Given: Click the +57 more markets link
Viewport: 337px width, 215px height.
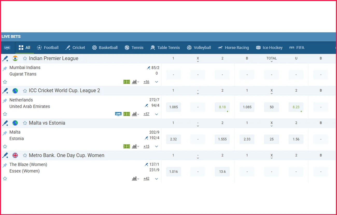Looking at the screenshot, I should (146, 114).
